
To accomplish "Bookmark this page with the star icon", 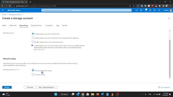I will [x=134, y=6].
